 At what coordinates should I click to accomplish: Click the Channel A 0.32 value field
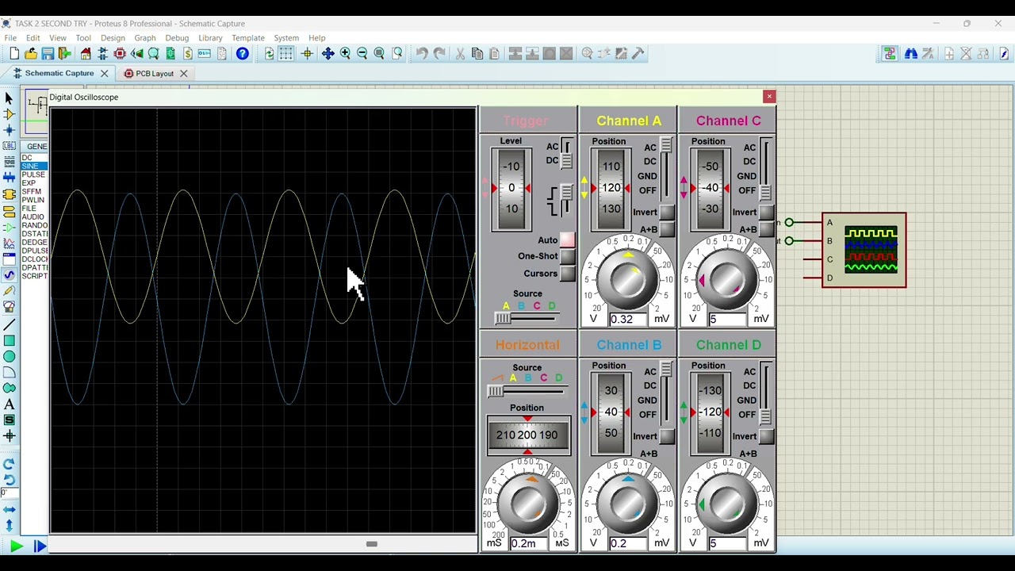(629, 319)
